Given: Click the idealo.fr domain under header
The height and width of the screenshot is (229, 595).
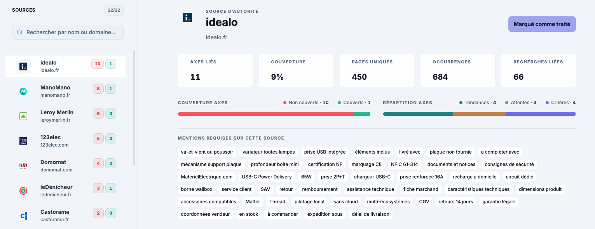Looking at the screenshot, I should pyautogui.click(x=216, y=37).
